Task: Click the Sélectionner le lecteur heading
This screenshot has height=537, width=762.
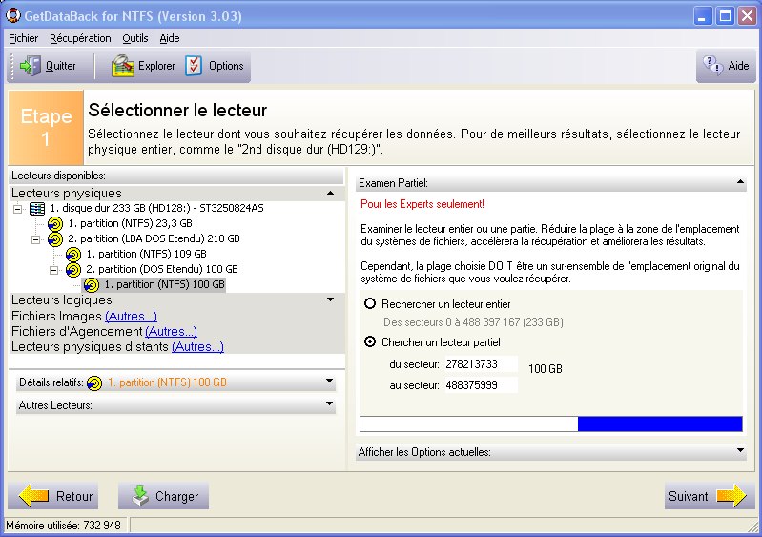Action: (x=177, y=111)
